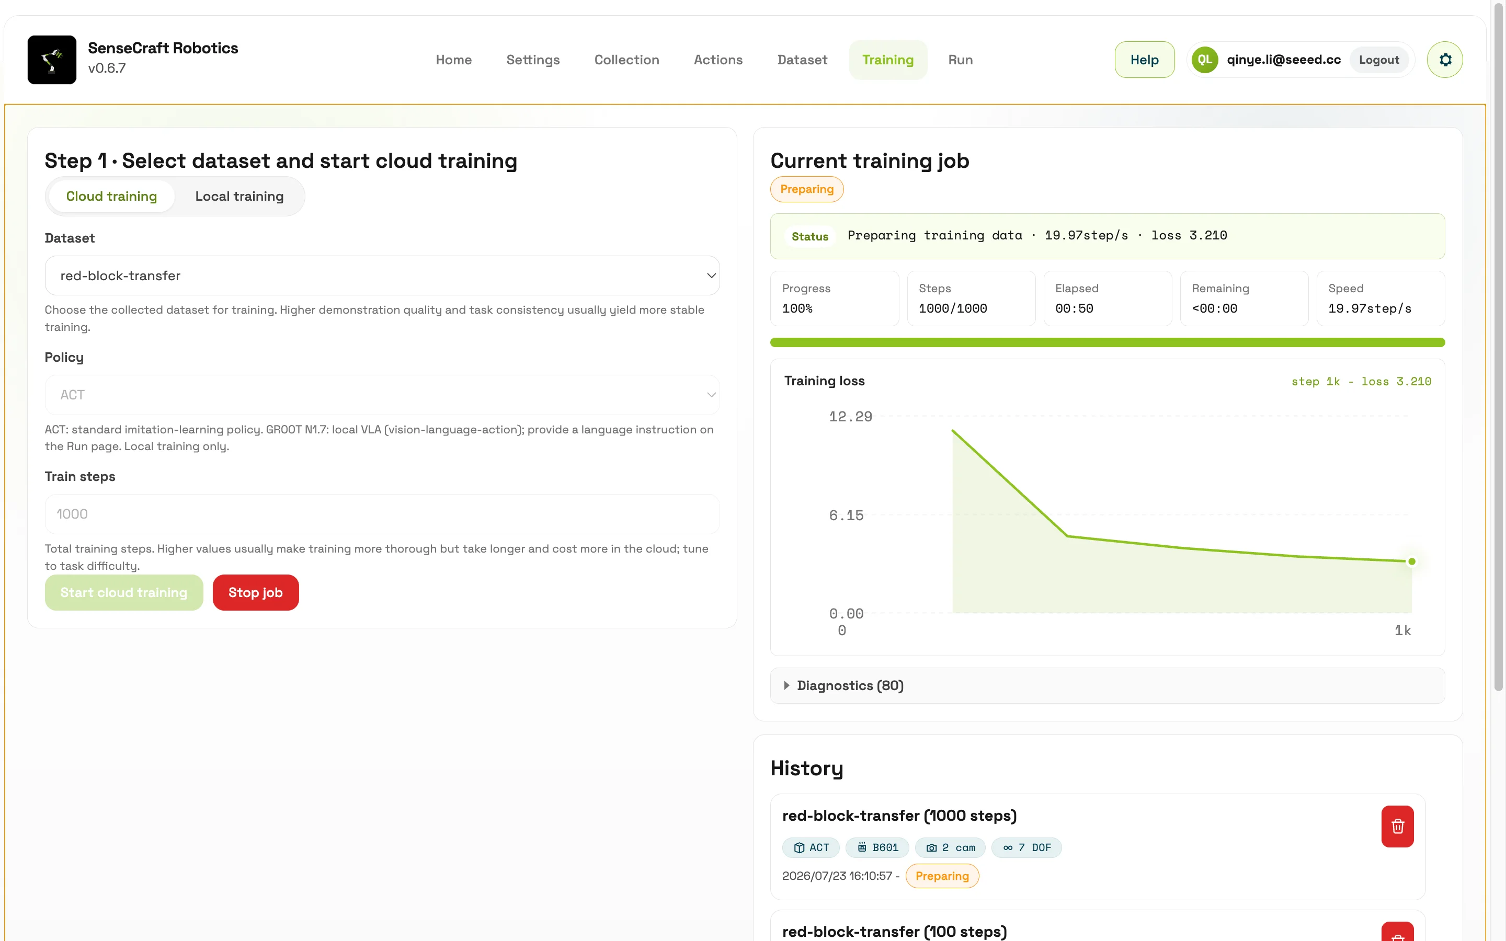The height and width of the screenshot is (941, 1506).
Task: Click the Remaining <00:00 stat card
Action: [x=1244, y=299]
